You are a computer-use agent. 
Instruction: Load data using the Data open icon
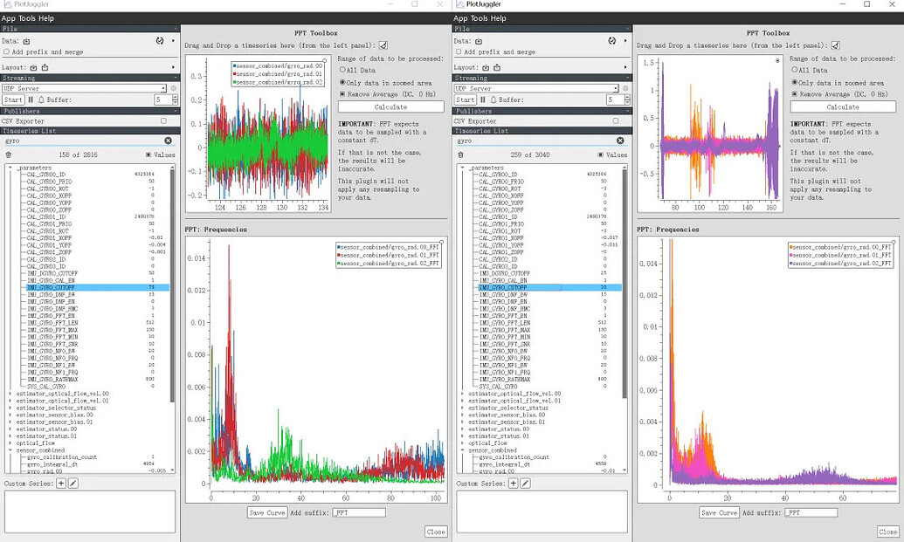click(26, 41)
